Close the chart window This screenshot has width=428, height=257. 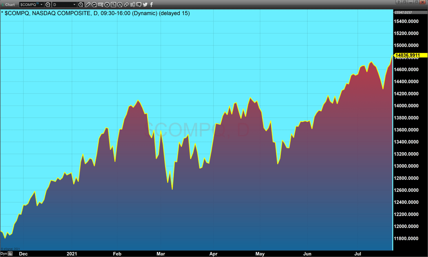click(x=423, y=2)
